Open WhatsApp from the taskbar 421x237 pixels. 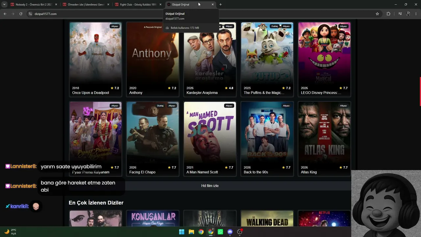click(x=220, y=232)
